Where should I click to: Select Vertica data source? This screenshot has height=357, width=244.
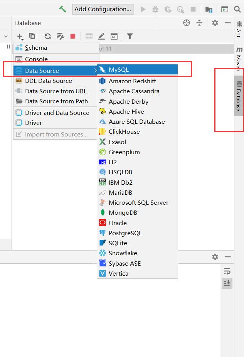(138, 273)
